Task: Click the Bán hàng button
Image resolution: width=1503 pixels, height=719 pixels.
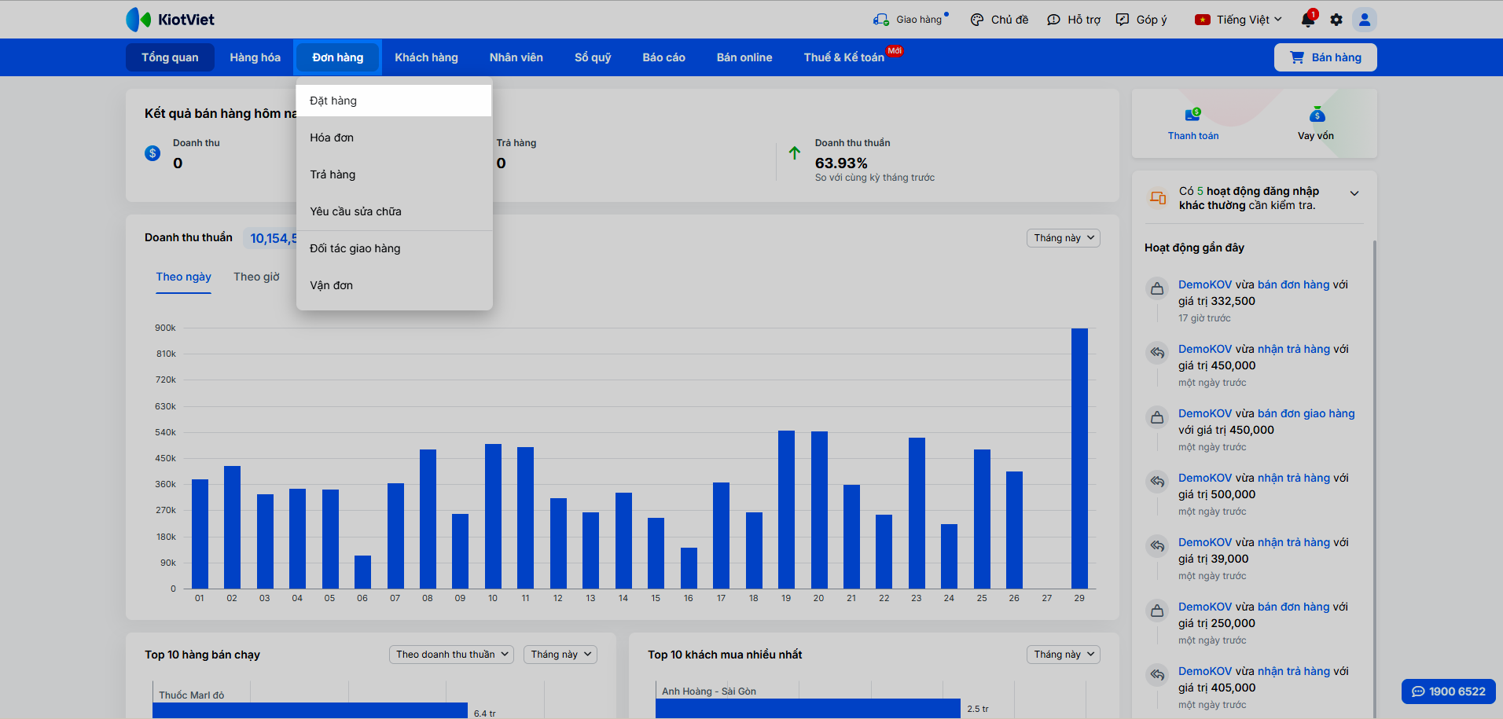Action: (1325, 57)
